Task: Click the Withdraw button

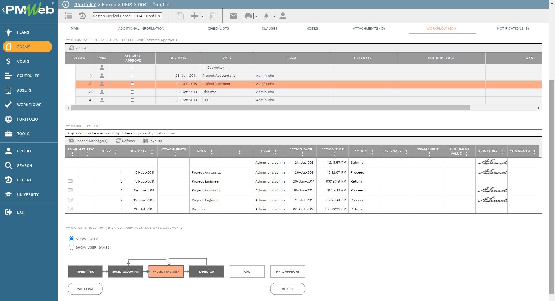Action: point(85,289)
